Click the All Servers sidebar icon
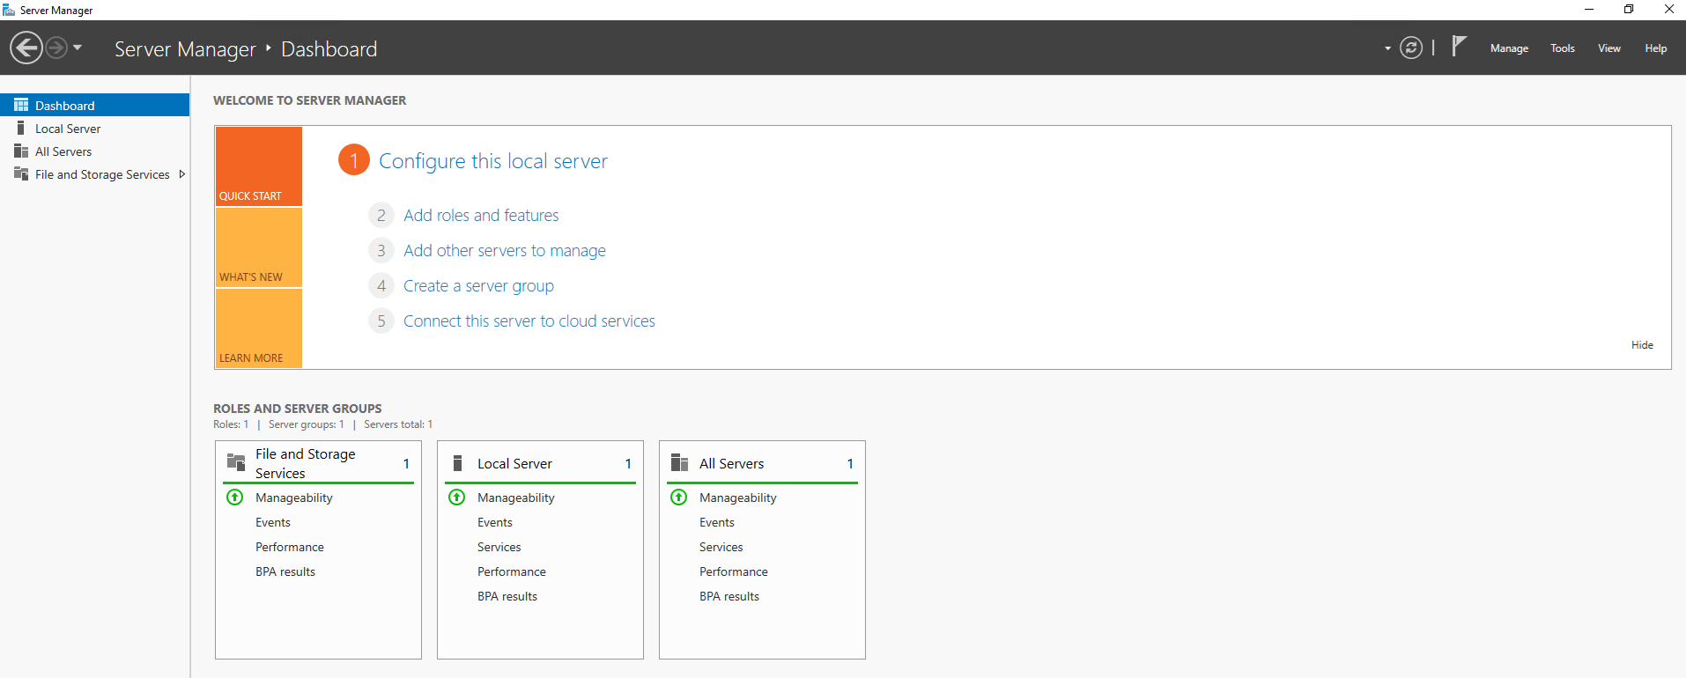This screenshot has width=1686, height=678. pyautogui.click(x=21, y=151)
